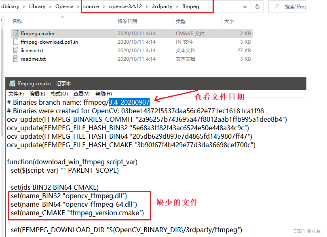The image size is (327, 237).
Task: Click the refresh button in address bar
Action: point(257,7)
